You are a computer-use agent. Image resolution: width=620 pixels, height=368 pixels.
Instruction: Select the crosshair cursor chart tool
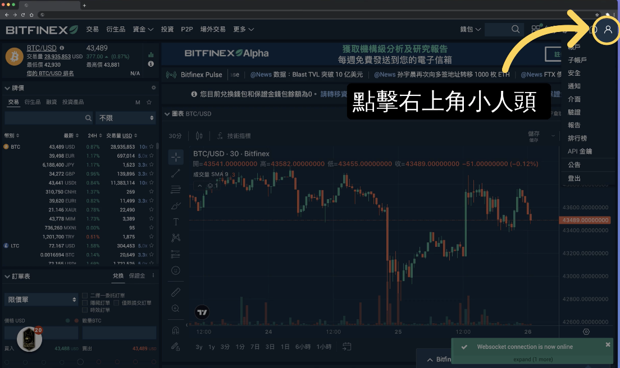point(176,157)
